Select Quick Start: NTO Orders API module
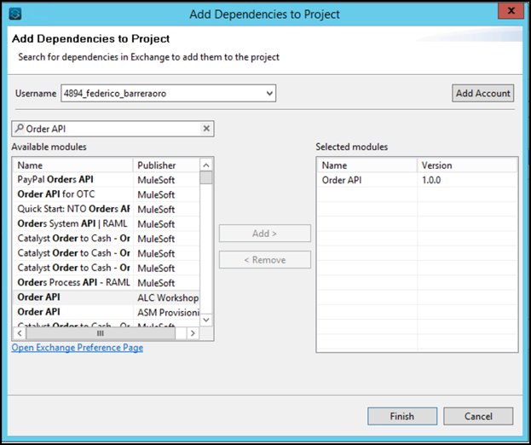This screenshot has width=531, height=445. 106,209
